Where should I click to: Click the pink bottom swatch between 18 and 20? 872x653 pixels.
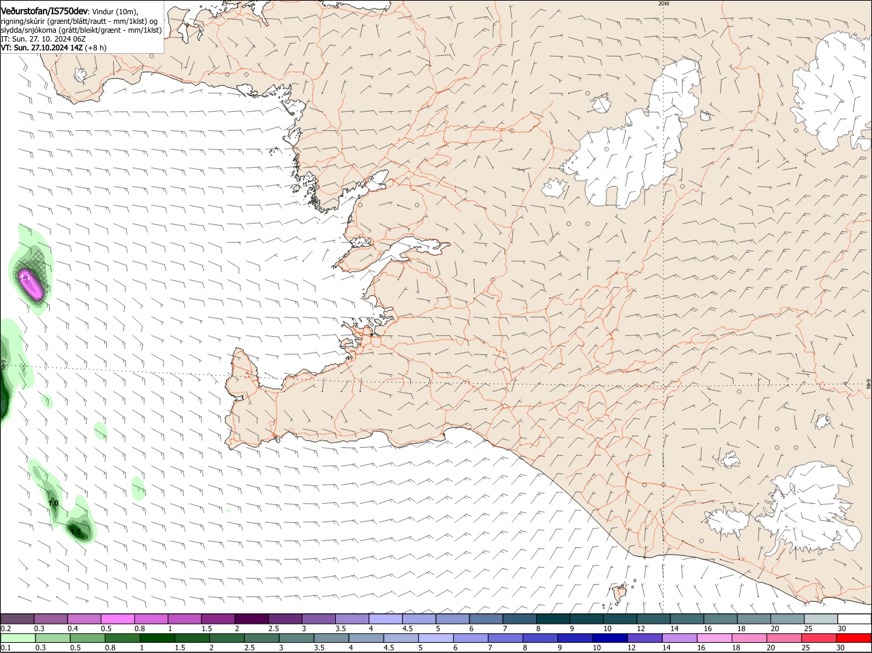pos(750,638)
